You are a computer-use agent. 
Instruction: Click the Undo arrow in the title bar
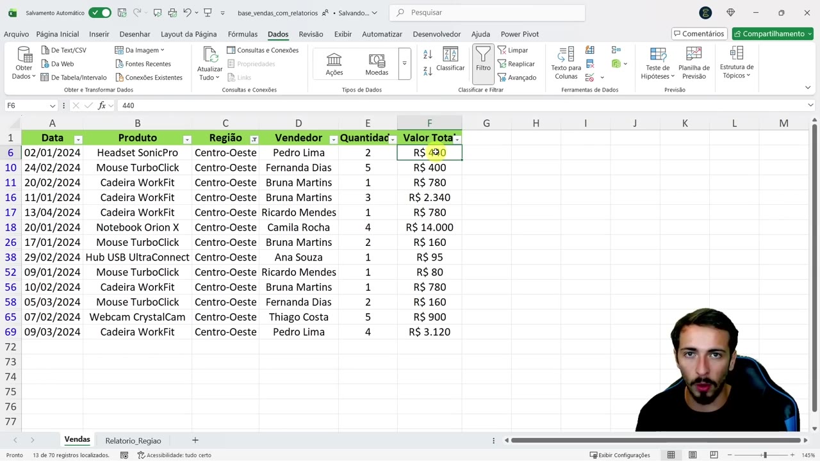(x=186, y=13)
